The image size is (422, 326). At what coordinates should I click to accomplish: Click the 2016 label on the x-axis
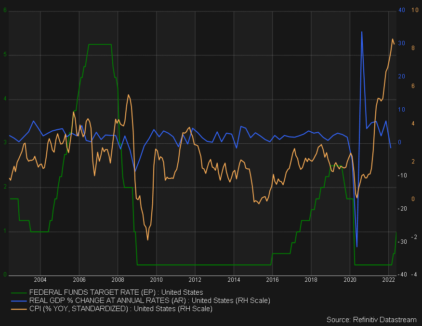(x=272, y=279)
